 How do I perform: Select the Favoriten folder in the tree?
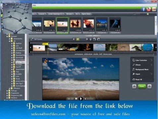pyautogui.click(x=19, y=65)
